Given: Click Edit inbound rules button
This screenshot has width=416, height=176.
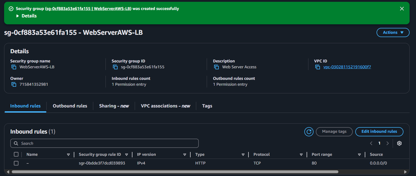Looking at the screenshot, I should point(379,132).
